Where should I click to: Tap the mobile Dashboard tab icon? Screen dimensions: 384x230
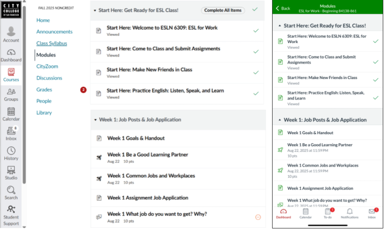pyautogui.click(x=283, y=211)
